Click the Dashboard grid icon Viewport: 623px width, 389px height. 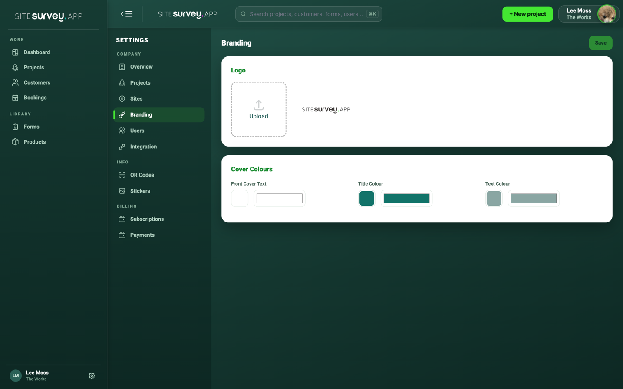15,52
